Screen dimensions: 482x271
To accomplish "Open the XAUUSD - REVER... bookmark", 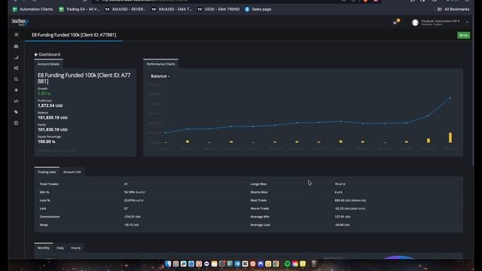I will (x=126, y=9).
